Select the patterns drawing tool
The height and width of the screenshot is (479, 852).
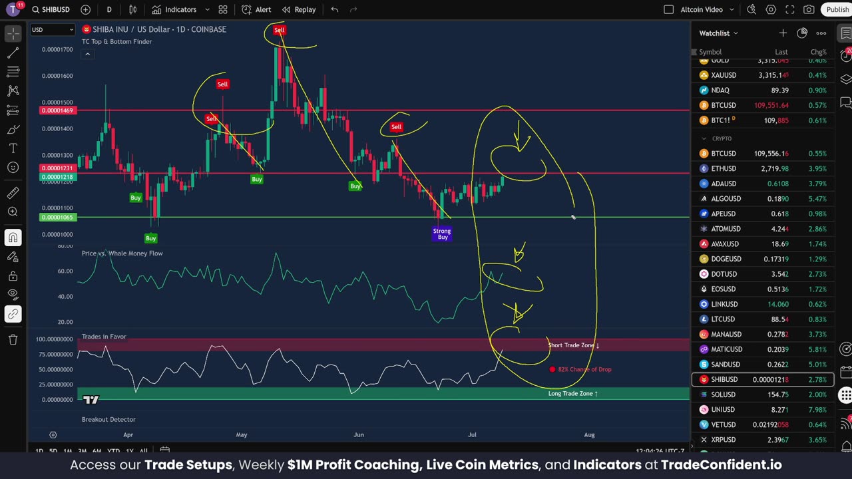pos(13,90)
